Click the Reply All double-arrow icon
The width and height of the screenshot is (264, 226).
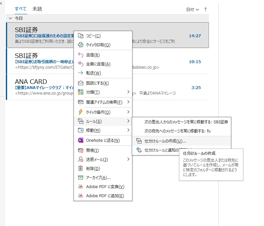pos(81,64)
